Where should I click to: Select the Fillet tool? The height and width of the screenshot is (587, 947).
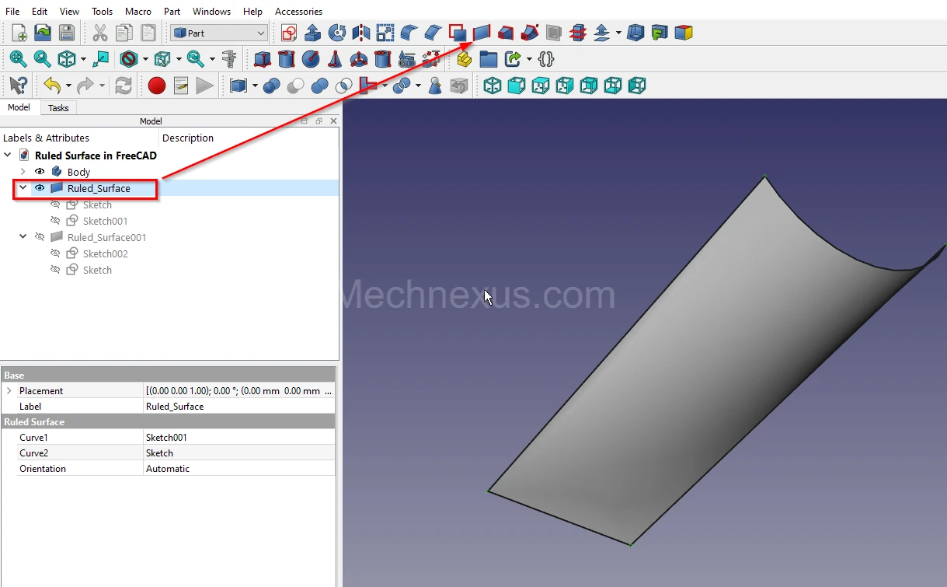pyautogui.click(x=409, y=33)
